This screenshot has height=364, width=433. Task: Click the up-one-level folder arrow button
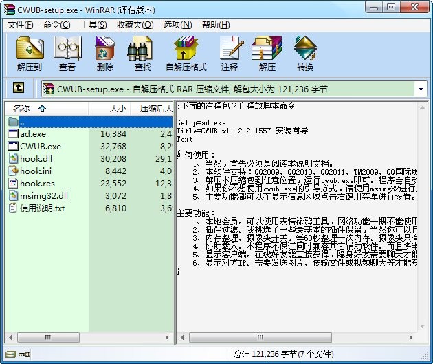(x=19, y=88)
